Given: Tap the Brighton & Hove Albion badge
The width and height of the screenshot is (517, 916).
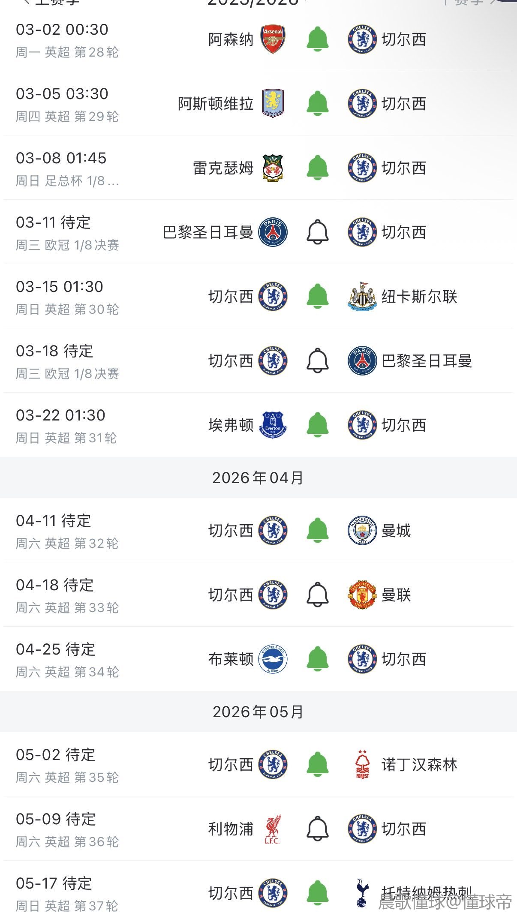Looking at the screenshot, I should pos(273,659).
